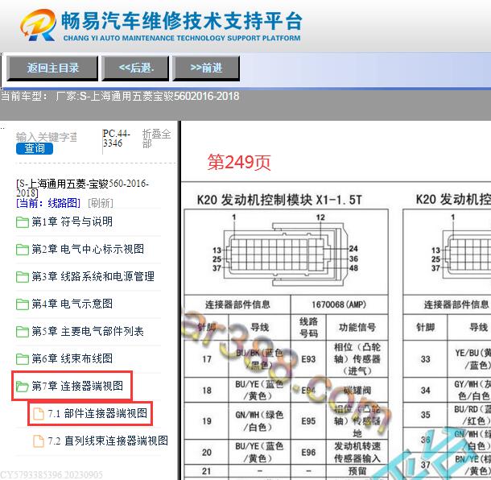This screenshot has width=491, height=480.
Task: Click the 第249页 page heading
Action: (239, 163)
